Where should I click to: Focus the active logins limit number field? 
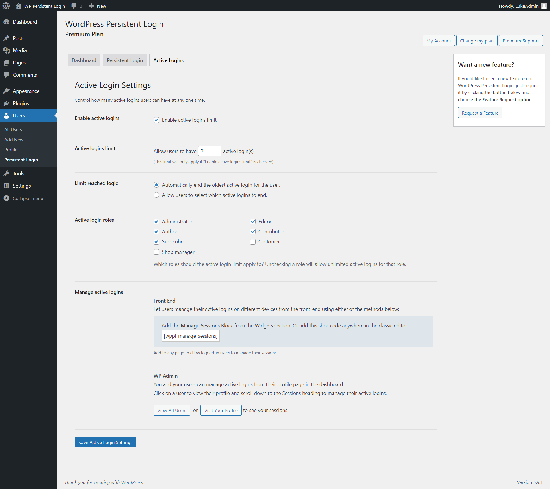click(209, 151)
